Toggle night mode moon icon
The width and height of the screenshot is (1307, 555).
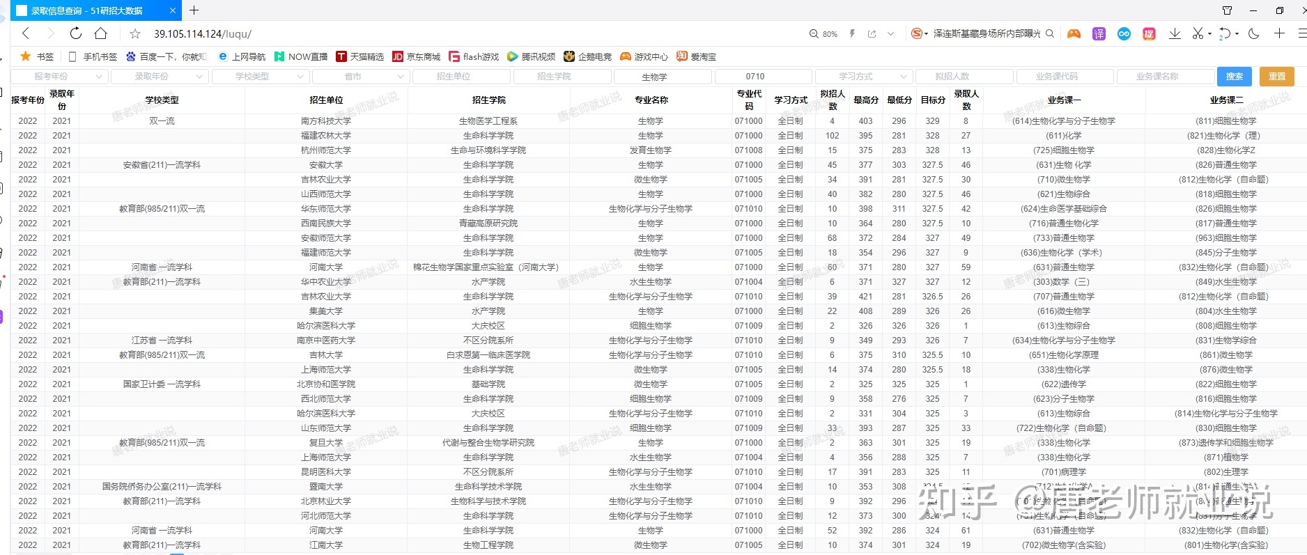click(x=1254, y=33)
